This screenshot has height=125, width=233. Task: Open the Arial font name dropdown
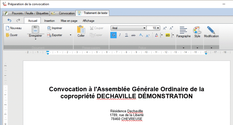click(144, 28)
